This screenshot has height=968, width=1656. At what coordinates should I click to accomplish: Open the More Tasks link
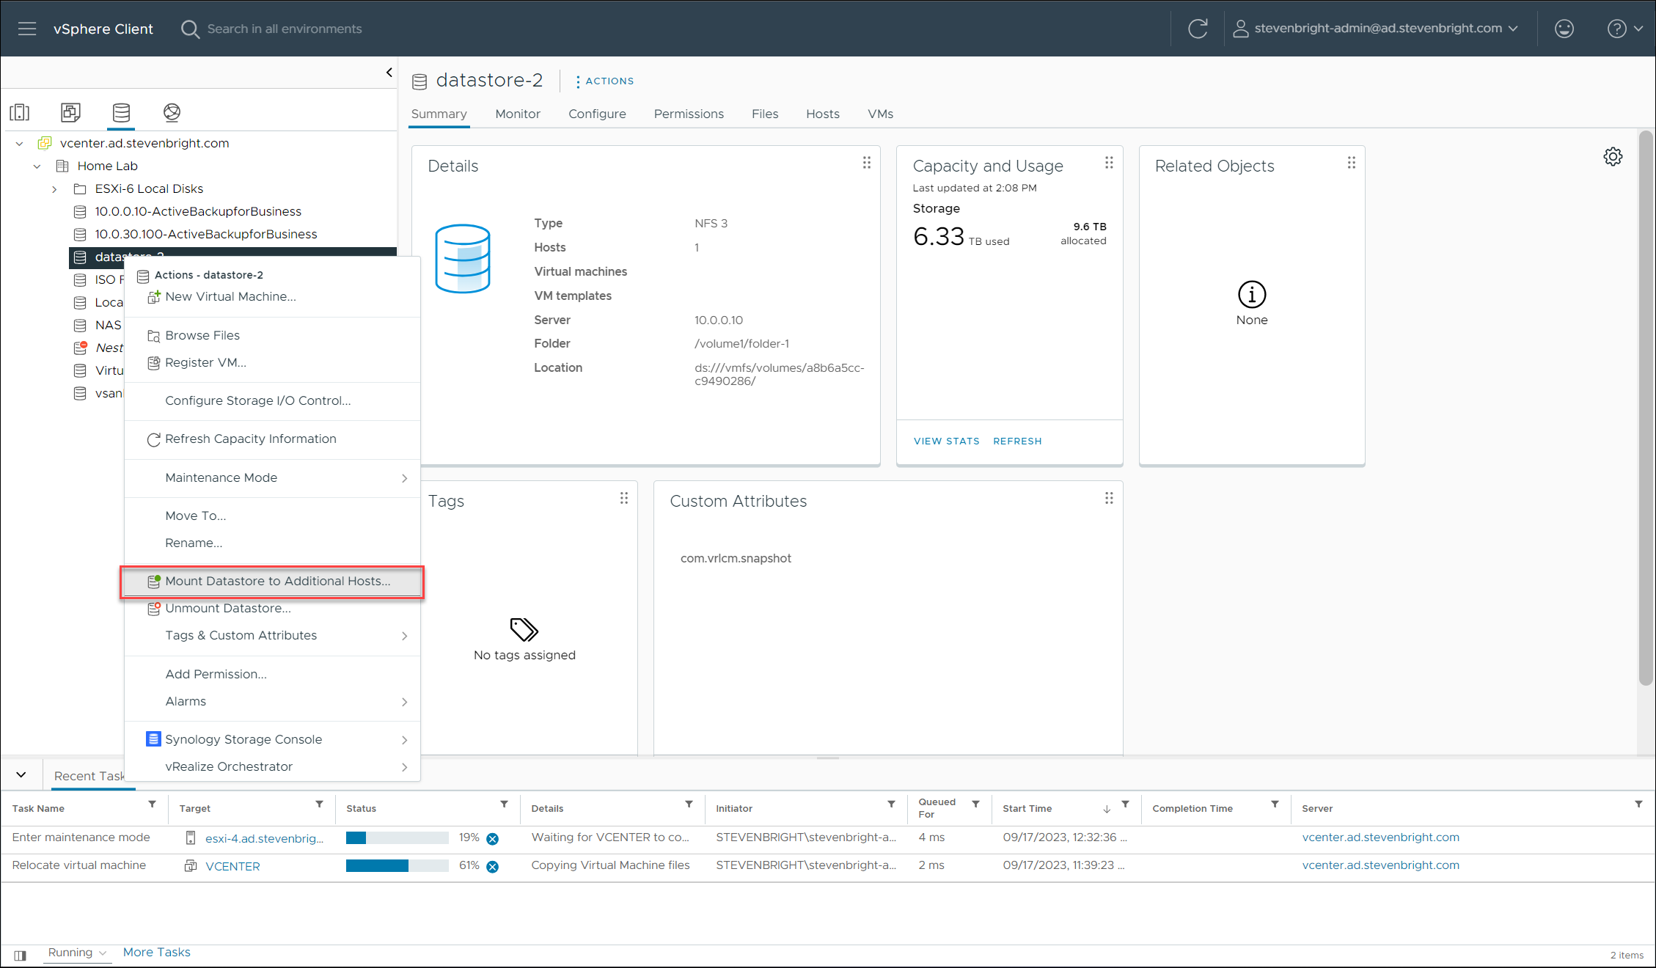(156, 952)
